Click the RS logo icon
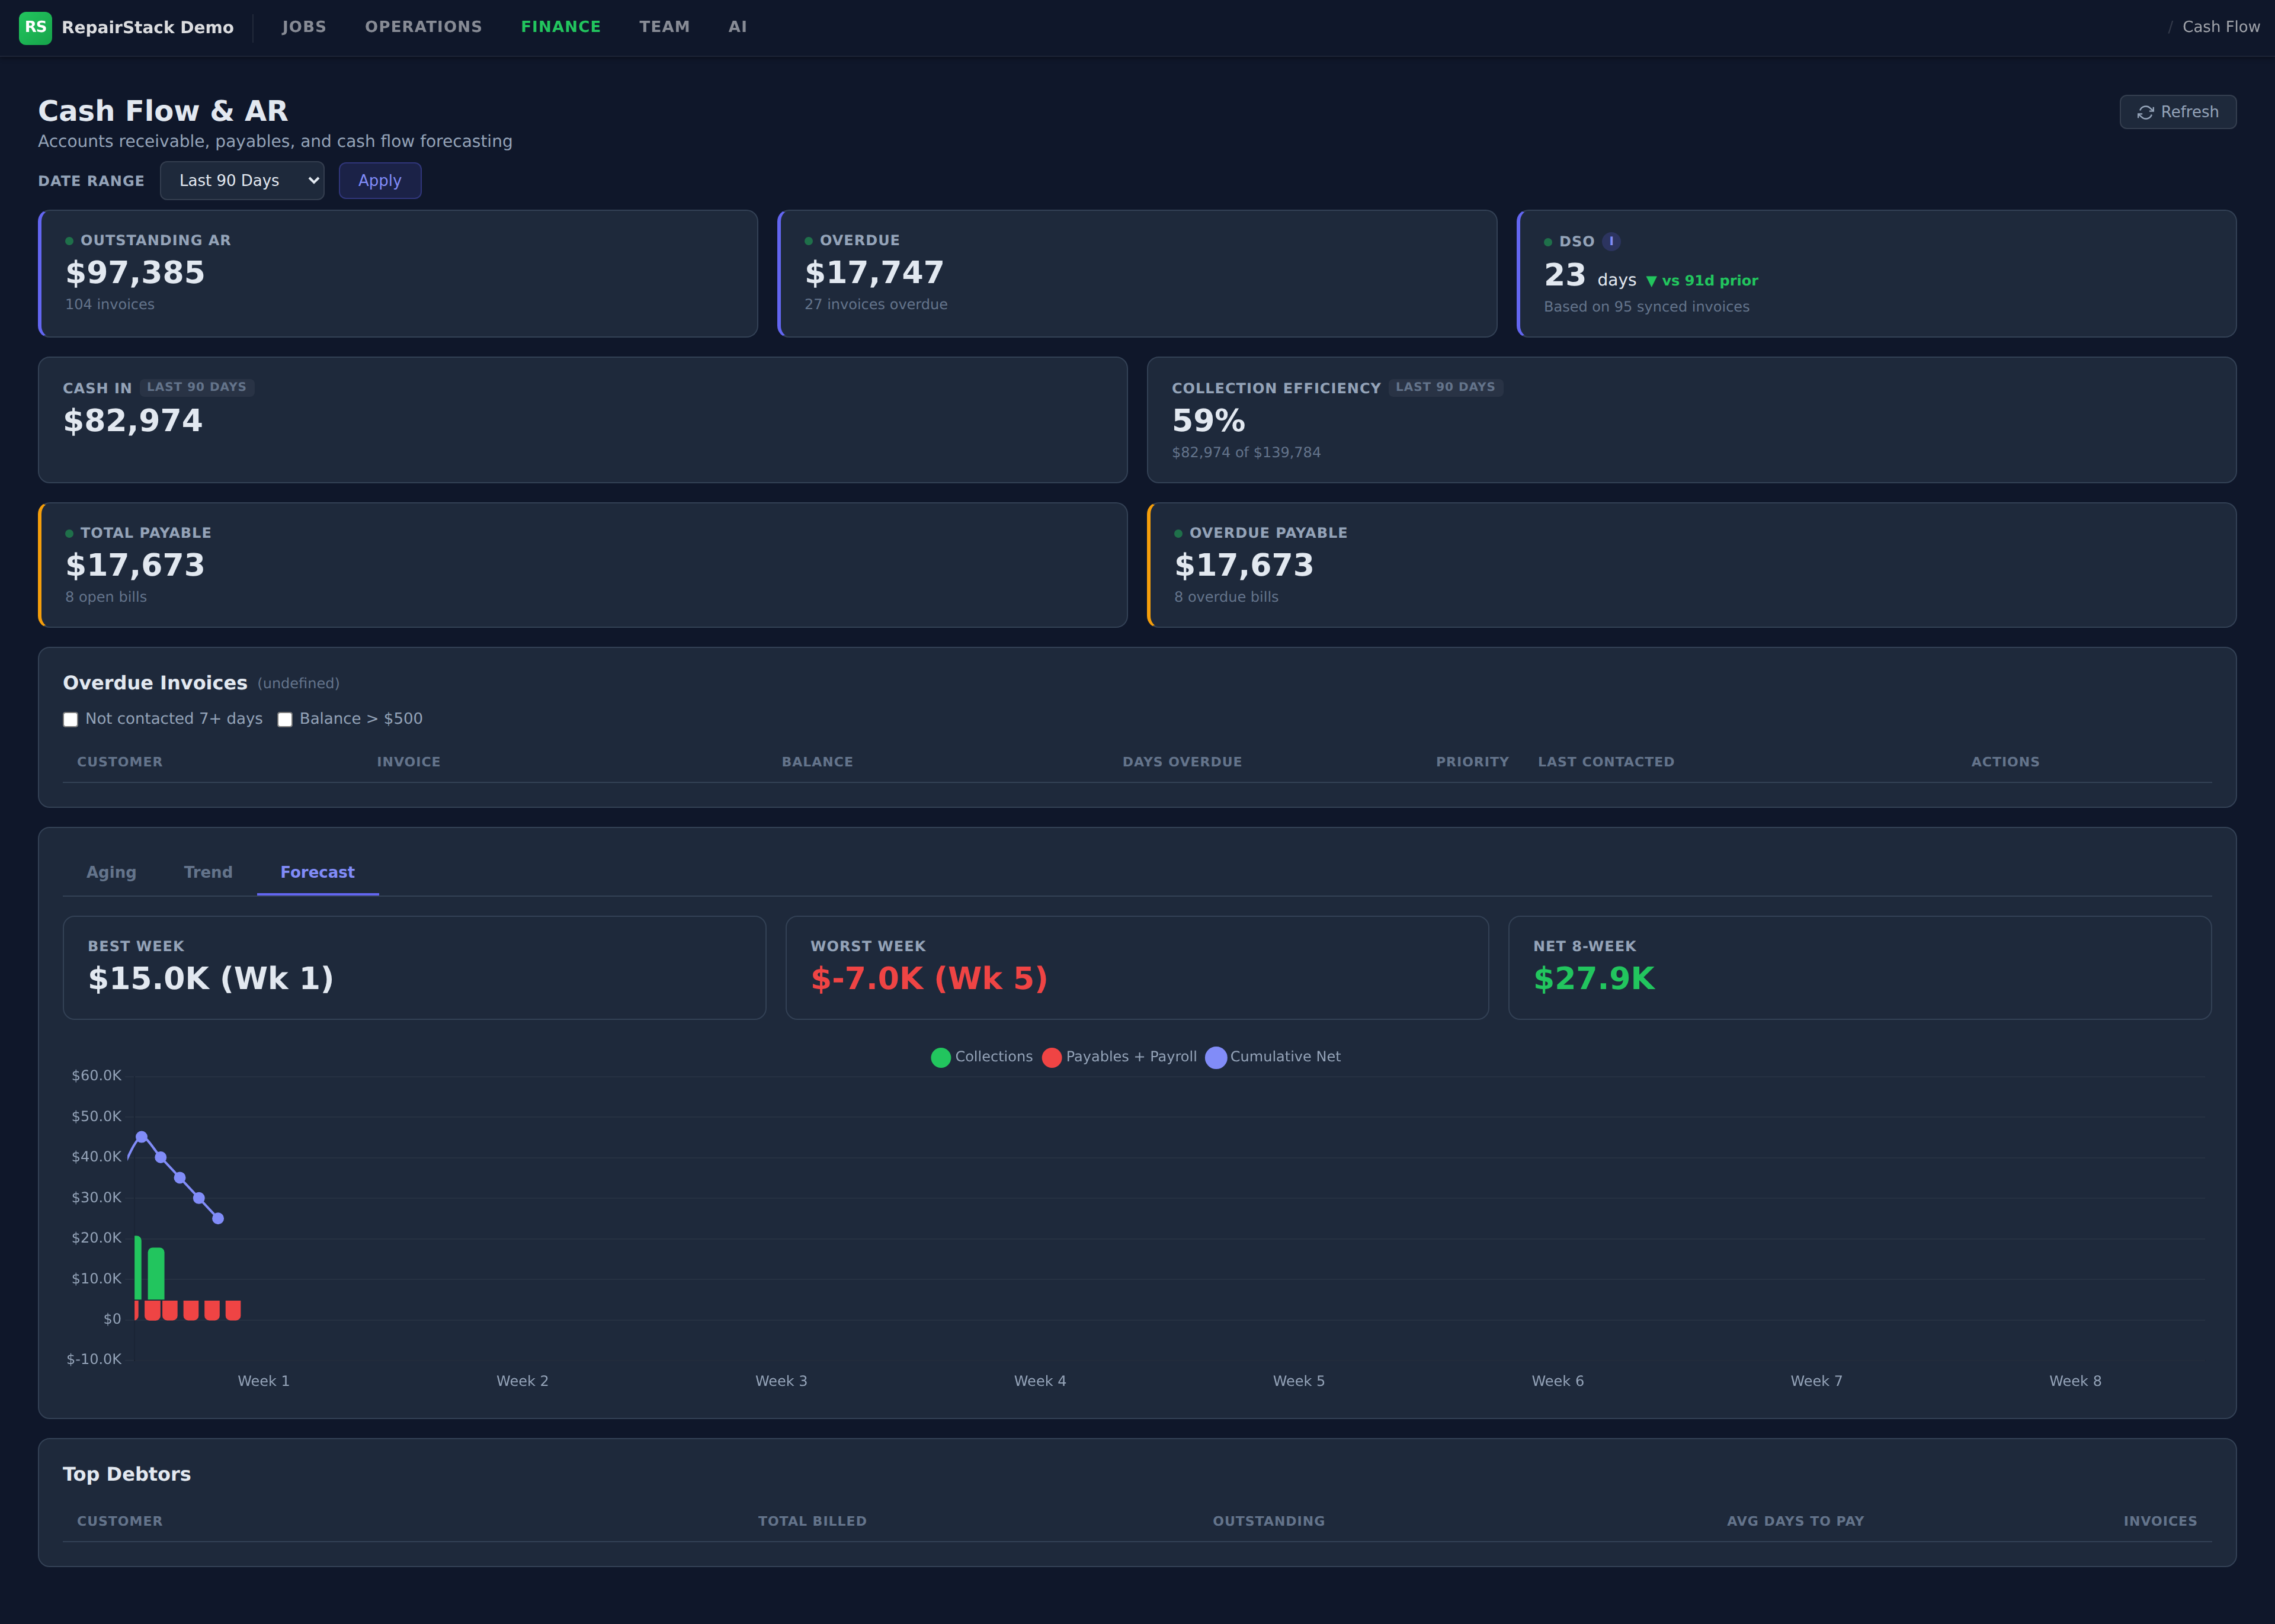Image resolution: width=2275 pixels, height=1624 pixels. click(35, 27)
